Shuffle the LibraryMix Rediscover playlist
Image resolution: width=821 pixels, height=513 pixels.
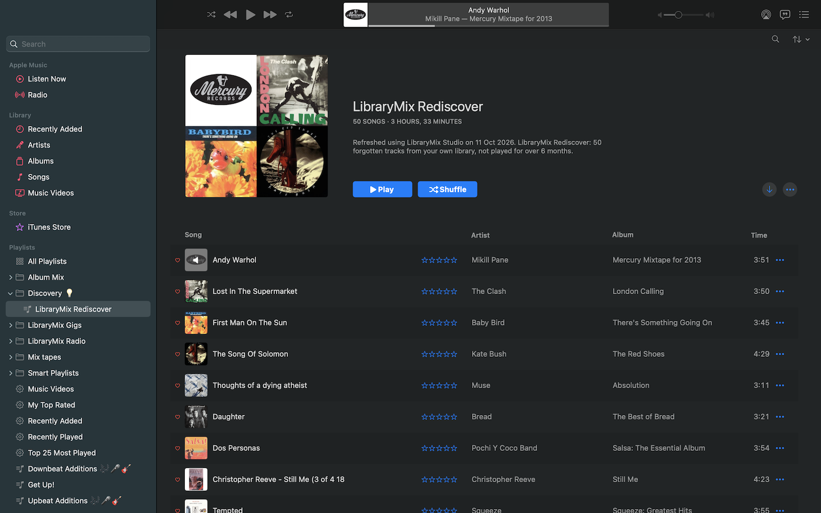(x=448, y=189)
